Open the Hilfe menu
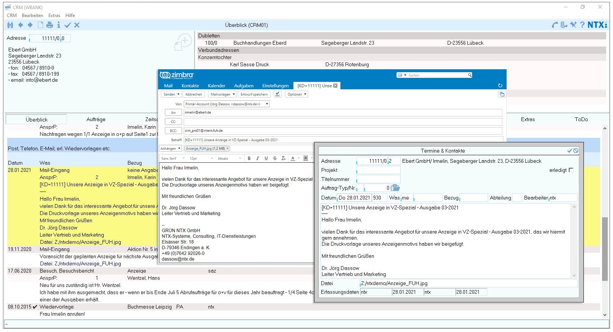 point(70,16)
